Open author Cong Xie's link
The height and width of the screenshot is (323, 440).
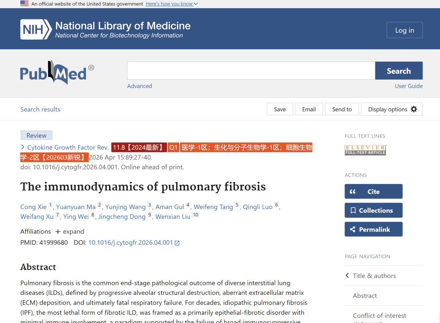click(33, 207)
